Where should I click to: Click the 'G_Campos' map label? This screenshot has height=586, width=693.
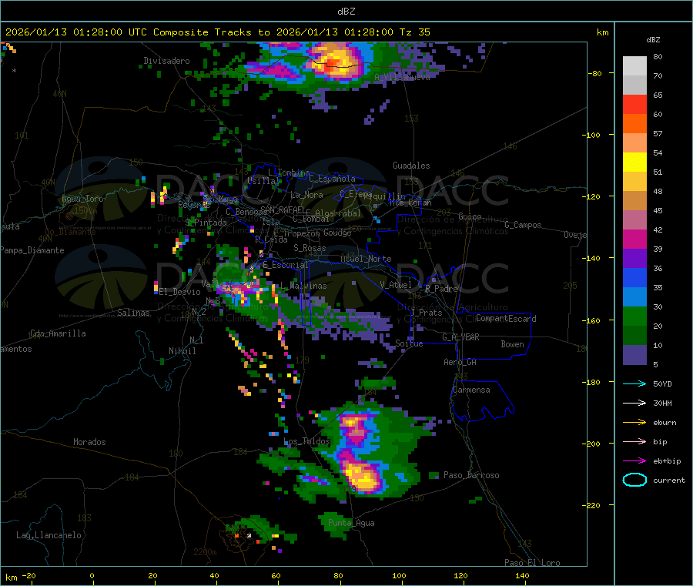[x=523, y=225]
